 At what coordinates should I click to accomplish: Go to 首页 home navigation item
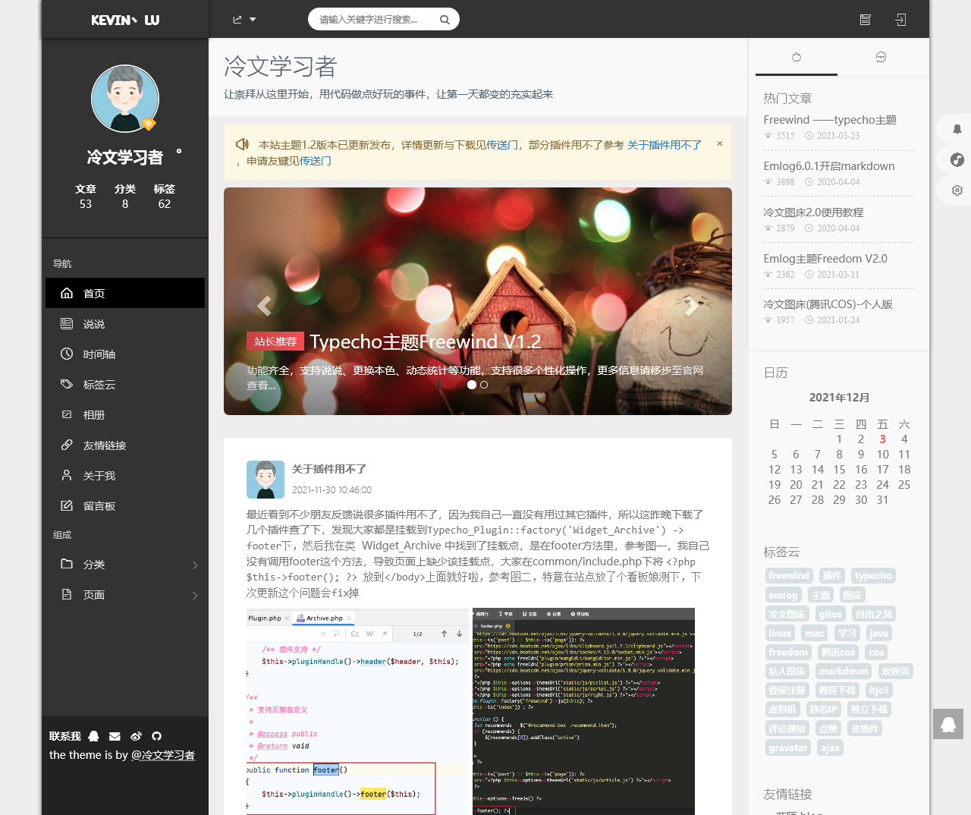[x=125, y=293]
